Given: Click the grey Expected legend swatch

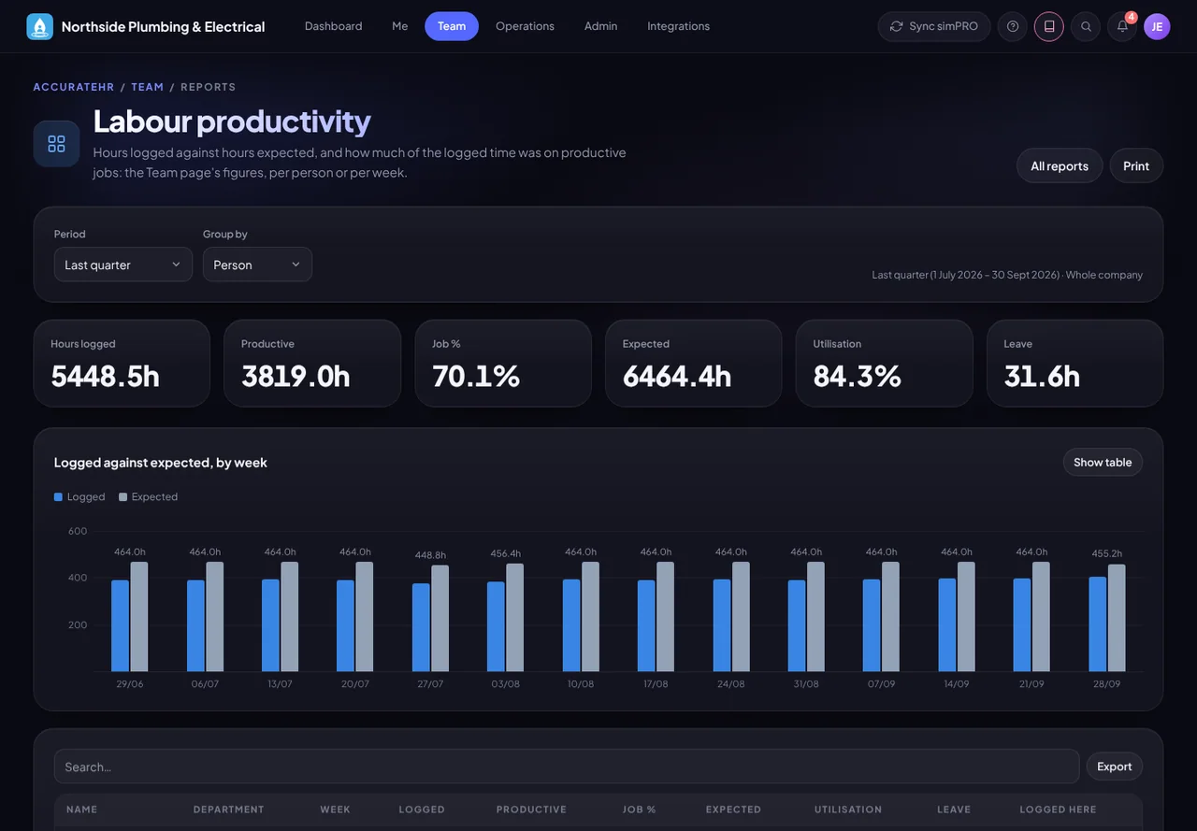Looking at the screenshot, I should [123, 497].
